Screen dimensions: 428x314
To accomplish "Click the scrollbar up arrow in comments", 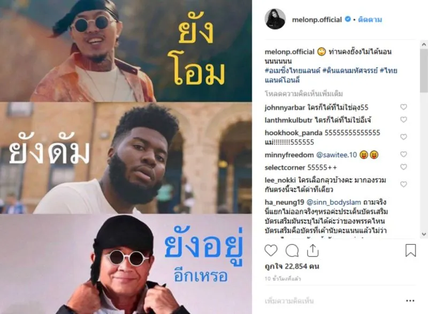I will [x=424, y=44].
